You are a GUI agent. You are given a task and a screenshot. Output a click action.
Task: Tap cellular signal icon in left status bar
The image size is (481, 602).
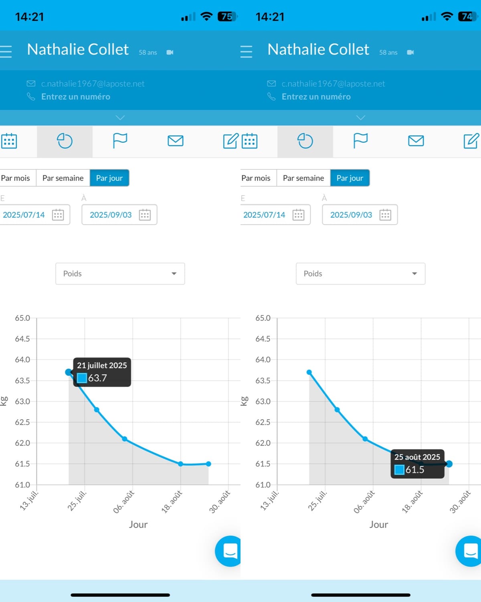(x=188, y=17)
